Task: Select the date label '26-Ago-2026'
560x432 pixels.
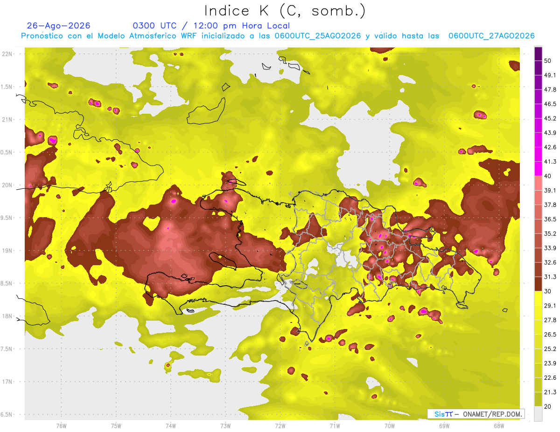Action: pyautogui.click(x=58, y=26)
